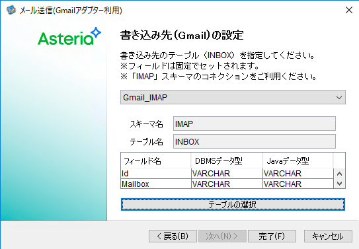Screen dimensions: 359x249
Task: Go back with the 戻る(B) button
Action: (x=173, y=236)
